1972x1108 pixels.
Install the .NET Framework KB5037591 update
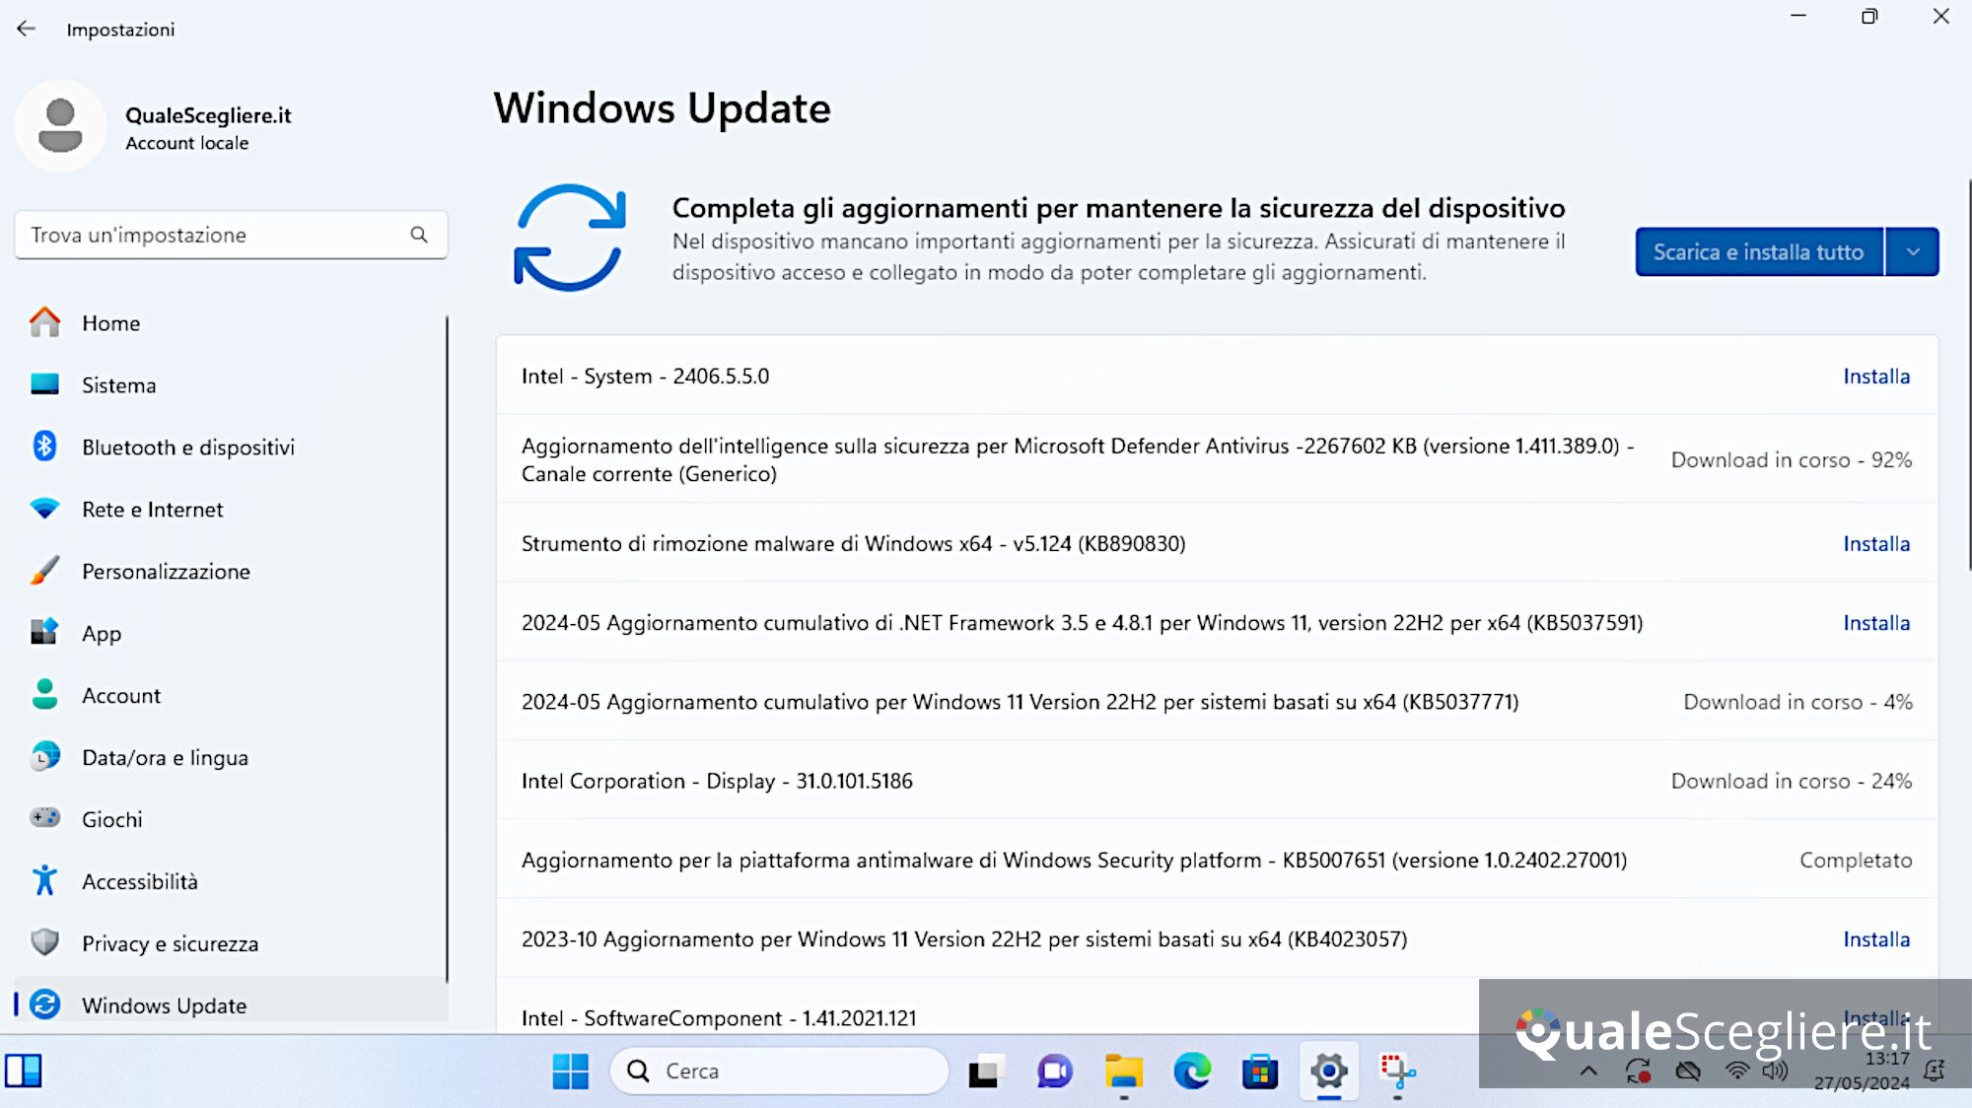tap(1875, 623)
